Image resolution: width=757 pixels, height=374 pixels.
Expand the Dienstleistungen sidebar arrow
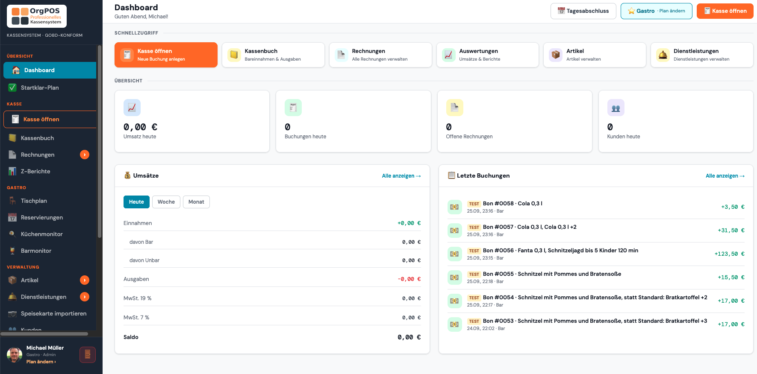(x=85, y=297)
